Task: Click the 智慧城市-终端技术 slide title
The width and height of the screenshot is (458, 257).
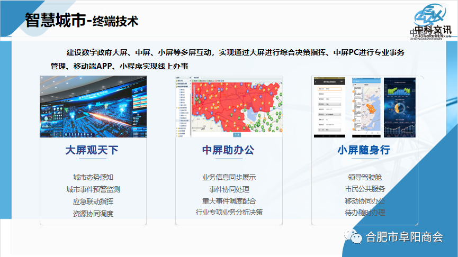Action: [82, 21]
